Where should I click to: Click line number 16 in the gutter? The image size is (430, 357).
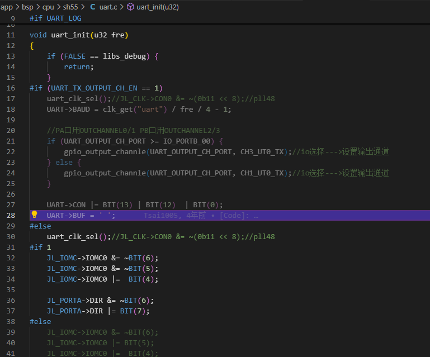click(11, 88)
